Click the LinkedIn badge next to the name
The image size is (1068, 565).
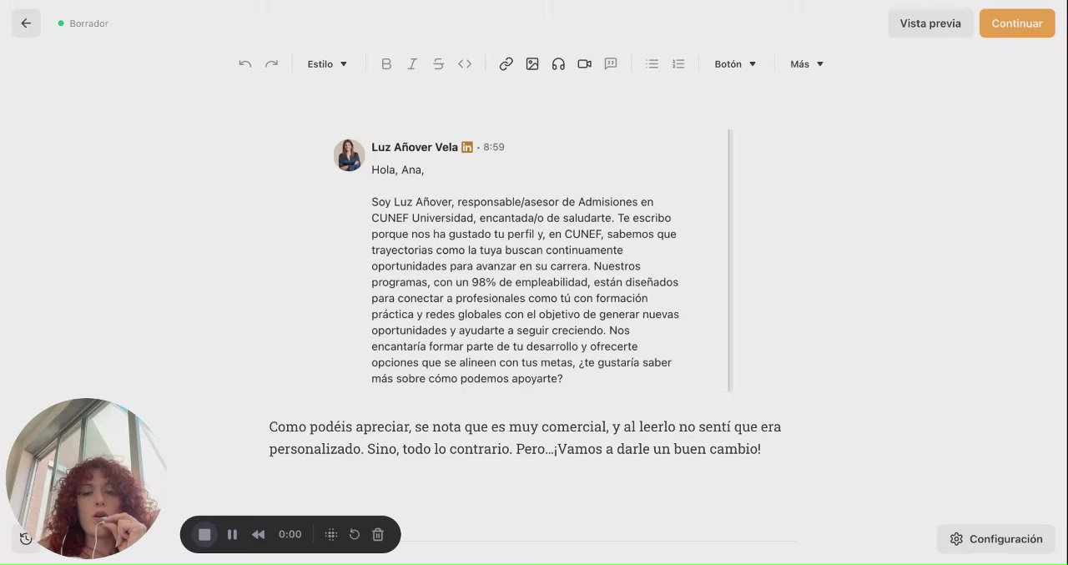[x=467, y=147]
